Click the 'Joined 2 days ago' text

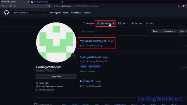[47, 90]
